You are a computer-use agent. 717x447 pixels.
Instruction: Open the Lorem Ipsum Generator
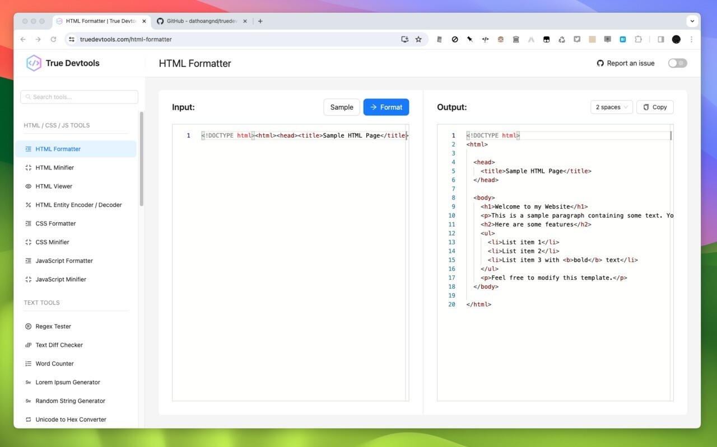click(x=67, y=382)
